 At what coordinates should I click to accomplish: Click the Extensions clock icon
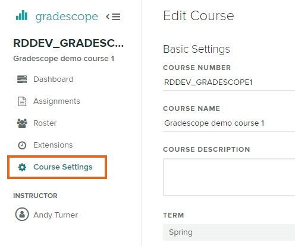coord(22,145)
